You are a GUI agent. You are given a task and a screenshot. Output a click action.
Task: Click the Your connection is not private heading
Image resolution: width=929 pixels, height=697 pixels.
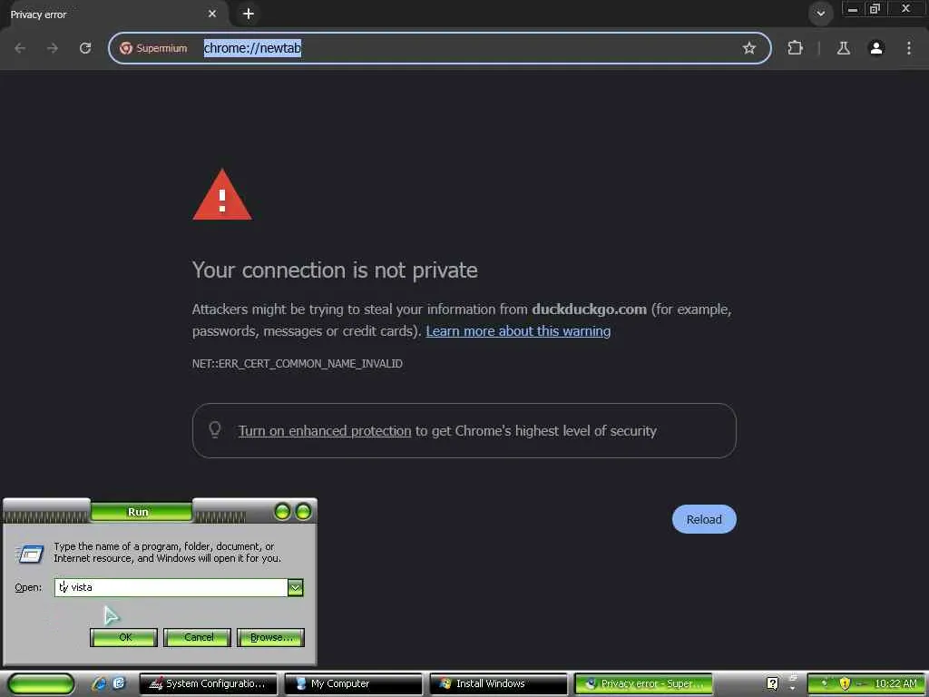335,270
